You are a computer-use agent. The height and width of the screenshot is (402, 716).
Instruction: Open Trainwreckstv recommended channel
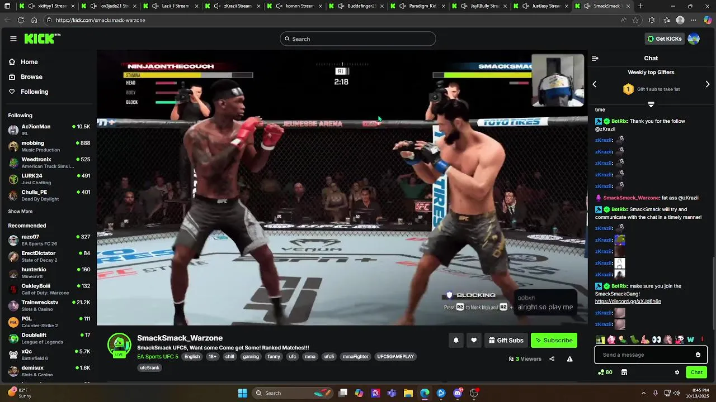click(x=49, y=305)
